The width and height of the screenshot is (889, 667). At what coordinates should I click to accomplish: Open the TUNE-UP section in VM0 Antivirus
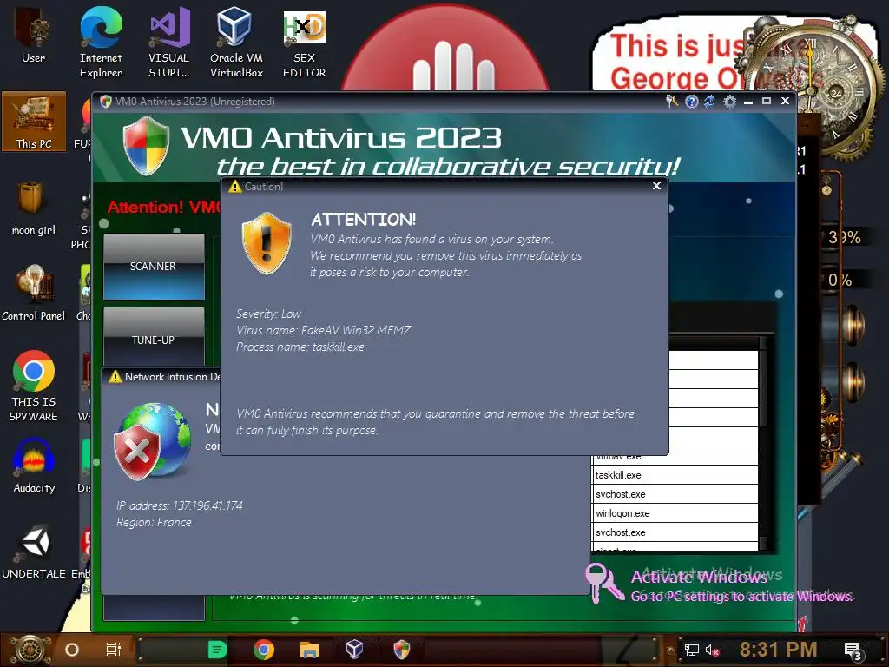pos(154,338)
